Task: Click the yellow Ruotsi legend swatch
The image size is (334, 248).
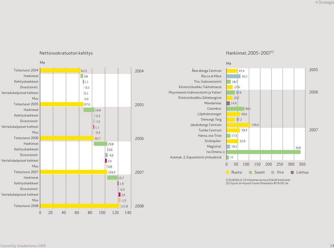Action: pyautogui.click(x=227, y=173)
